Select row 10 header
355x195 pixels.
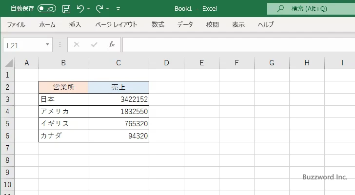7,185
